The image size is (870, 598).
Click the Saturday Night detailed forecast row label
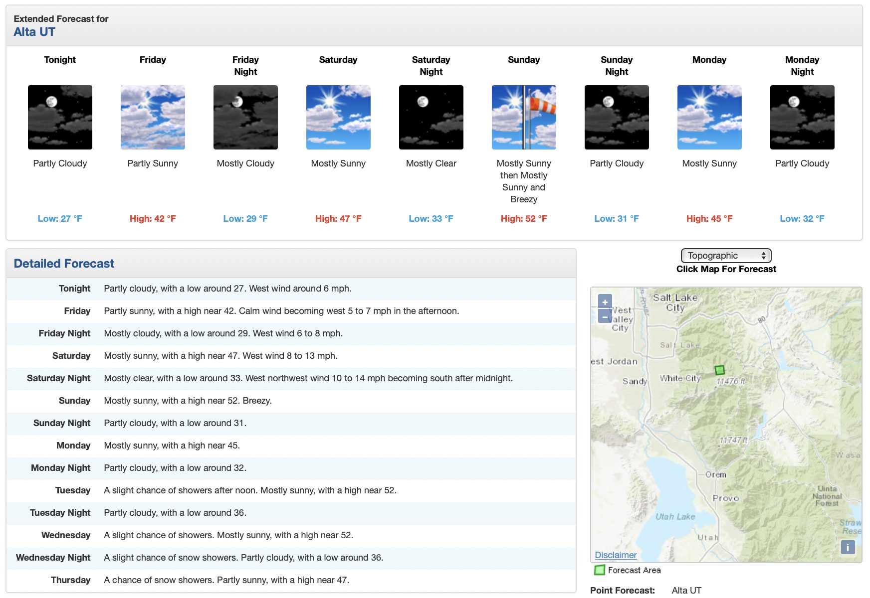(x=58, y=378)
